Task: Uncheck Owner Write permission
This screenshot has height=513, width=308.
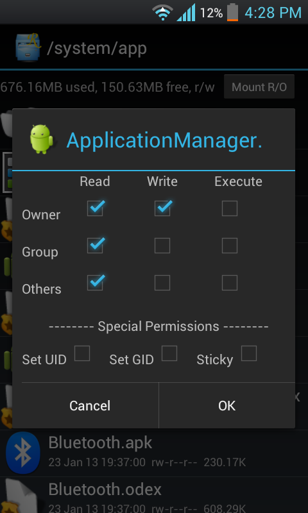Action: [162, 208]
